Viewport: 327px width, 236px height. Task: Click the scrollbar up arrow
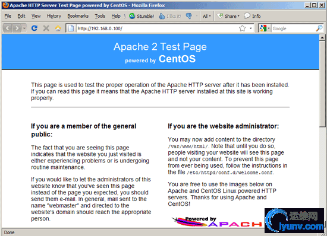pyautogui.click(x=322, y=37)
